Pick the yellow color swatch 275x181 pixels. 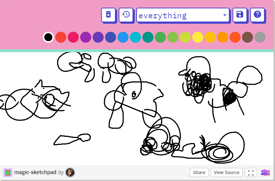[x=198, y=37]
